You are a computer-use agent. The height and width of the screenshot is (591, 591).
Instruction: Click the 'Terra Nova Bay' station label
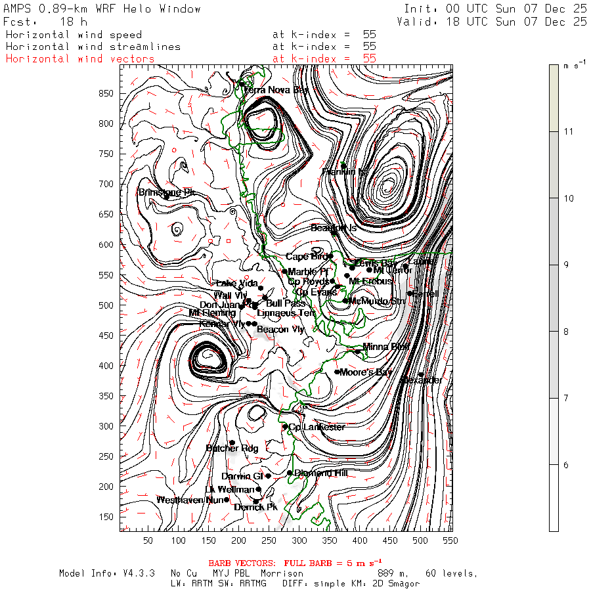coord(276,90)
